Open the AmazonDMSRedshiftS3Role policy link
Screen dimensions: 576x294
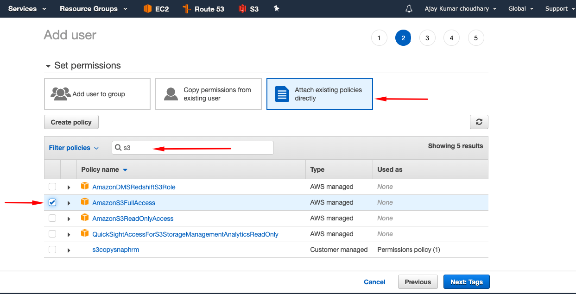click(134, 187)
